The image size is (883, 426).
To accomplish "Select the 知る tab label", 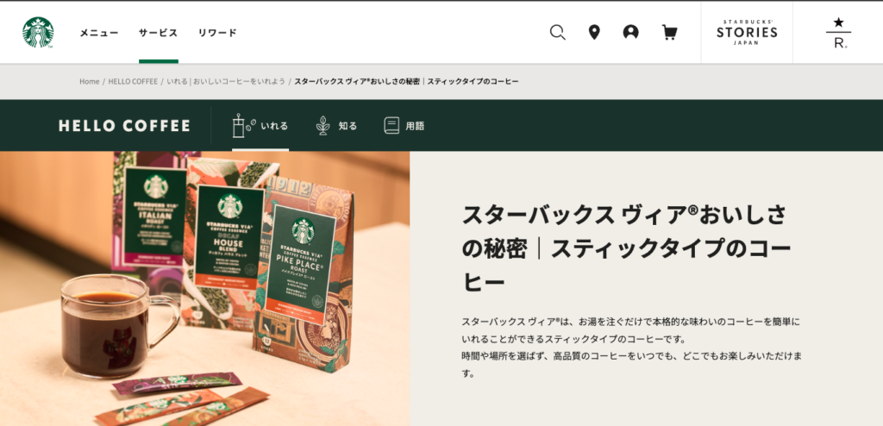I will coord(348,126).
